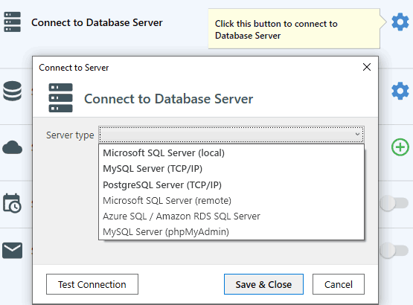Open database server settings gear icon
Screen dimensions: 413x305
click(400, 22)
